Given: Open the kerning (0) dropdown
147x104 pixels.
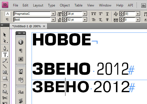Looking at the screenshot, I should click(x=138, y=14).
